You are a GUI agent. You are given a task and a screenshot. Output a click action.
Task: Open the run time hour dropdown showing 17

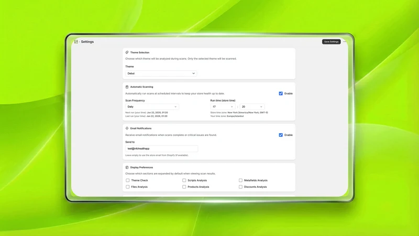pos(223,107)
